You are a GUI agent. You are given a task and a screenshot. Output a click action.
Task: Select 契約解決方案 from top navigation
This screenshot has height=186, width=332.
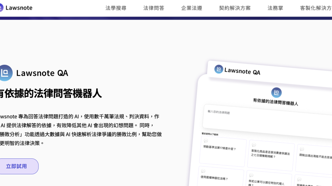pyautogui.click(x=235, y=8)
